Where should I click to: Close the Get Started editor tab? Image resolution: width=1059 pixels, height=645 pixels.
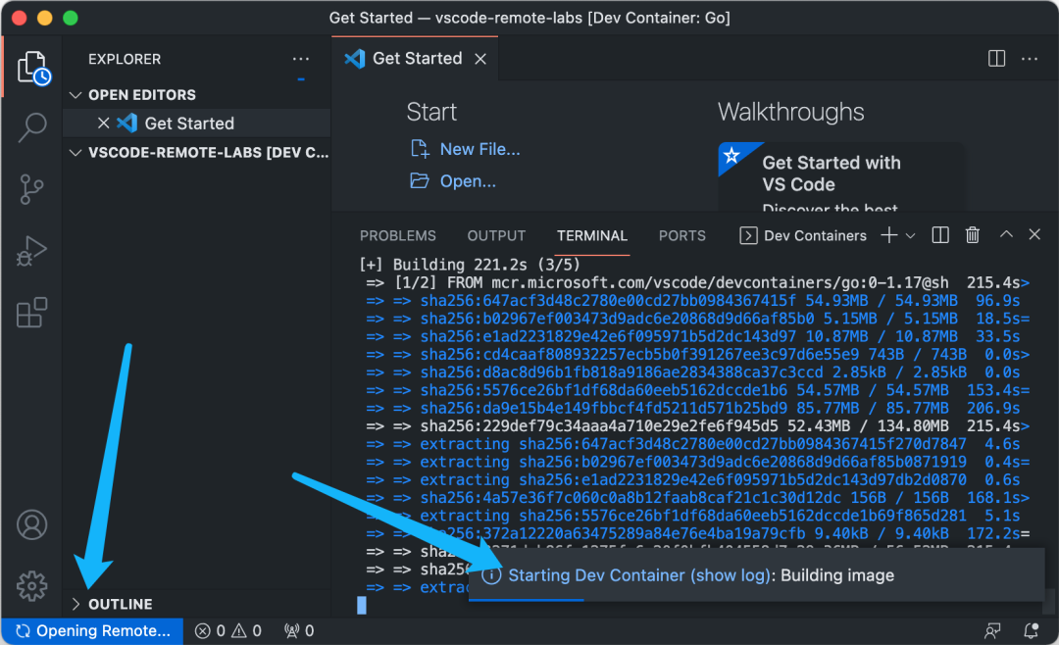[480, 60]
